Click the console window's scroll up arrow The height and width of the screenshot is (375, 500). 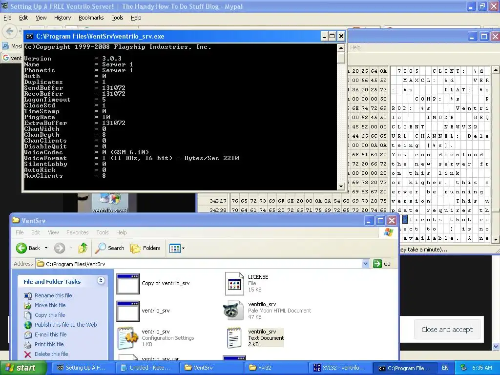pyautogui.click(x=341, y=48)
